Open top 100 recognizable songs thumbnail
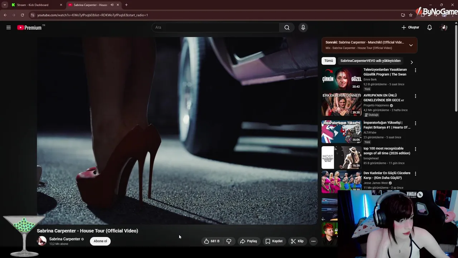The image size is (458, 258). 341,157
